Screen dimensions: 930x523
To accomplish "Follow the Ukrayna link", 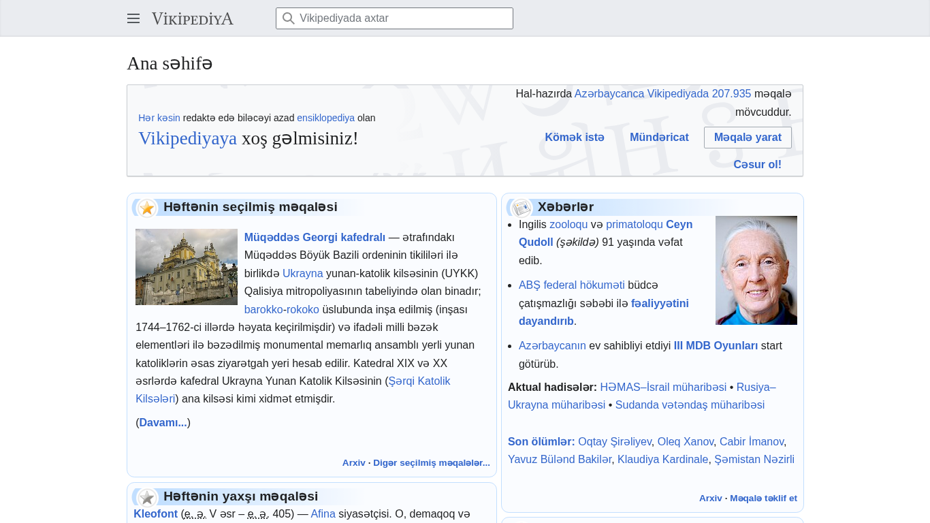I will tap(303, 274).
